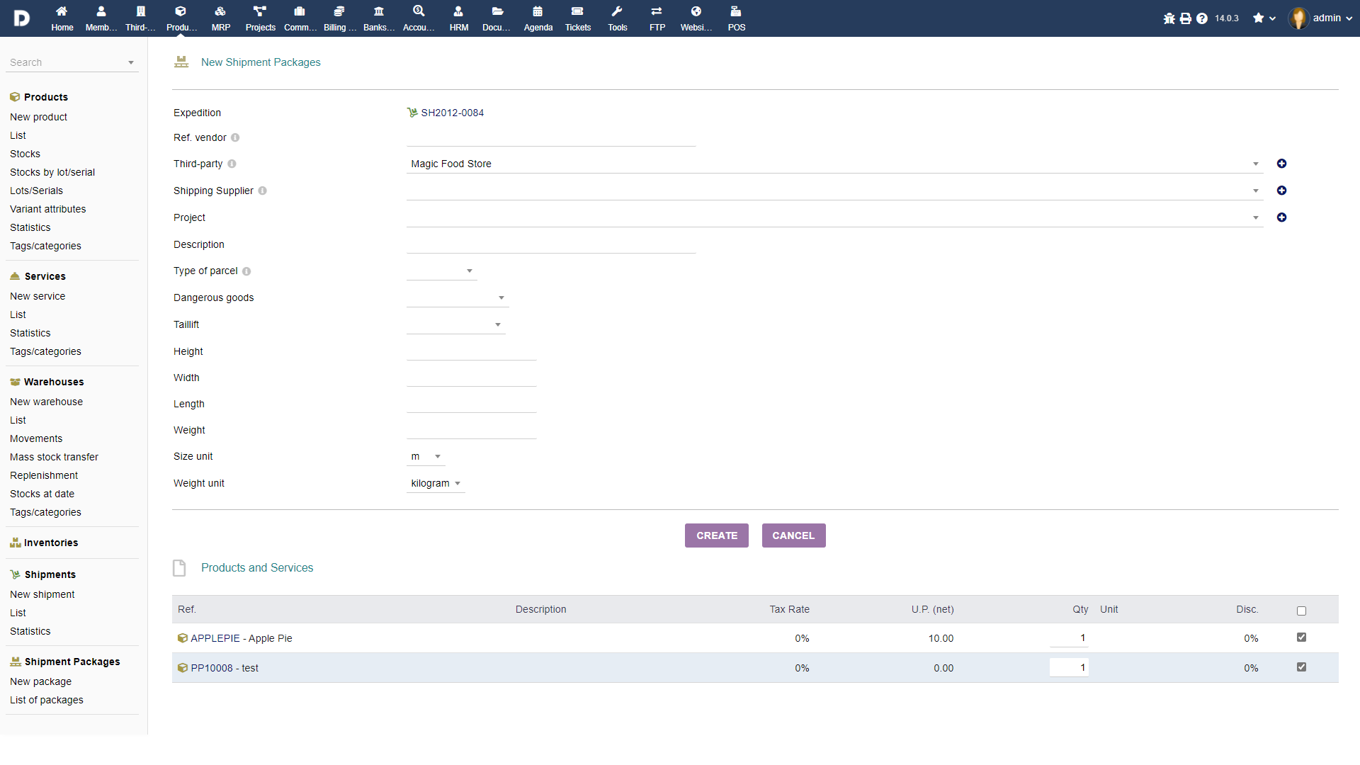1360x765 pixels.
Task: Click the bug report icon in top bar
Action: [1169, 18]
